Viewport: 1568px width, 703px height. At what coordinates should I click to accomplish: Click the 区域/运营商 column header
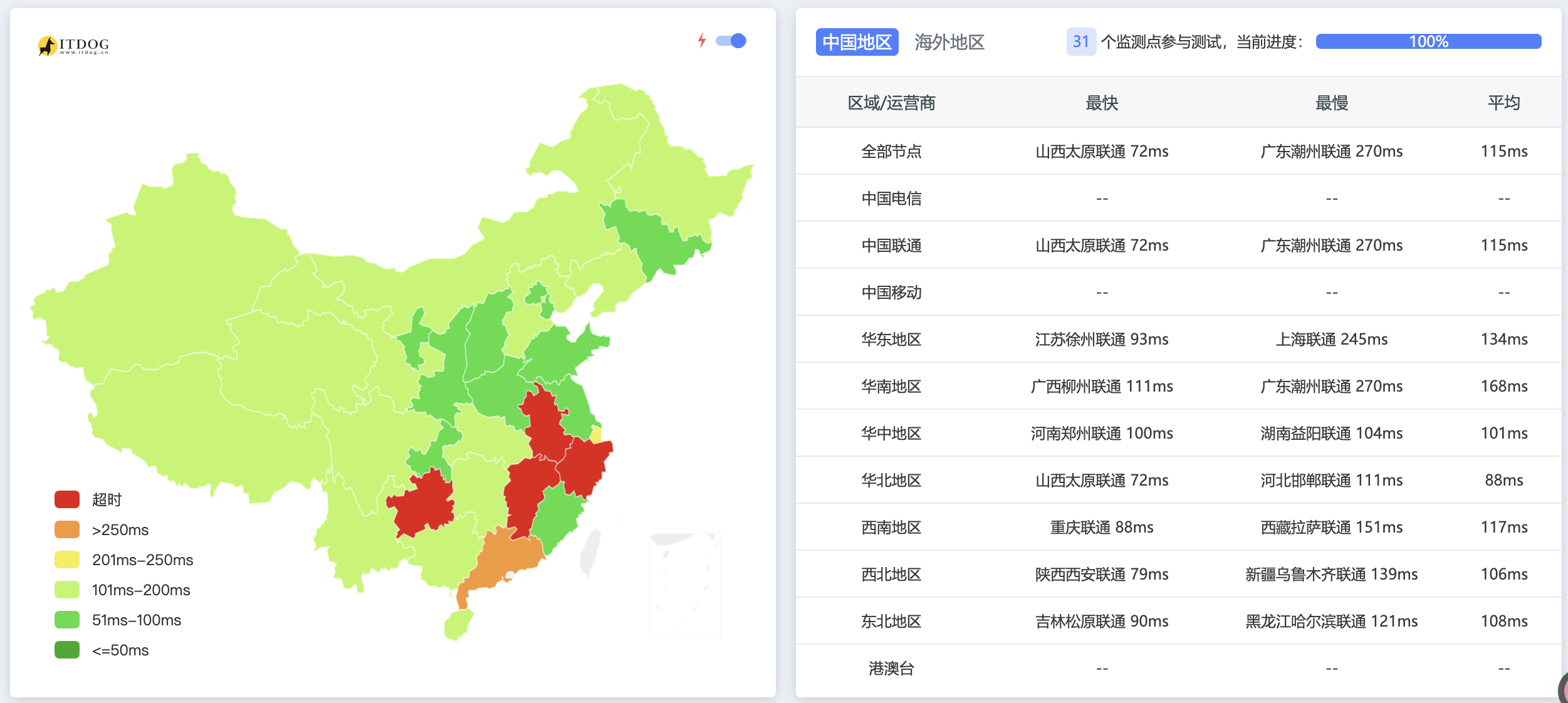[891, 103]
